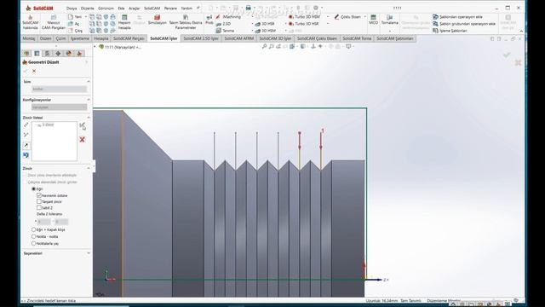545x307 pixels.
Task: Select the Noktalarla yay radio
Action: 34,244
